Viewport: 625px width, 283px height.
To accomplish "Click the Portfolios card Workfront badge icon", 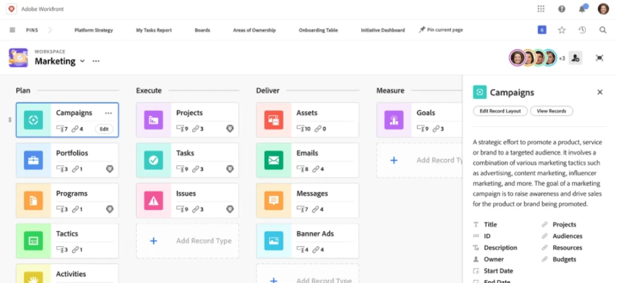I will point(110,169).
